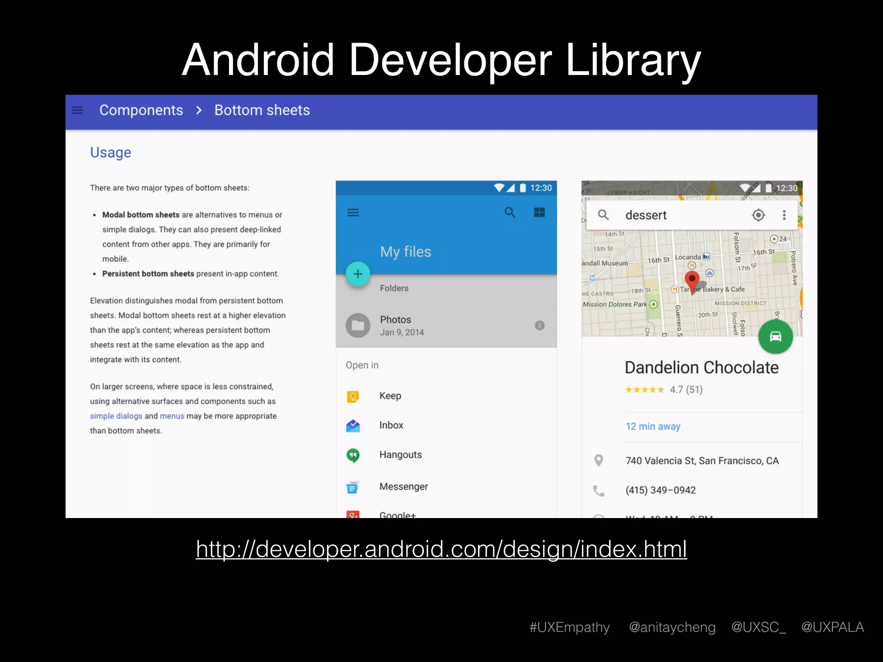The width and height of the screenshot is (883, 662).
Task: Tap the teal plus floating button
Action: click(x=357, y=274)
